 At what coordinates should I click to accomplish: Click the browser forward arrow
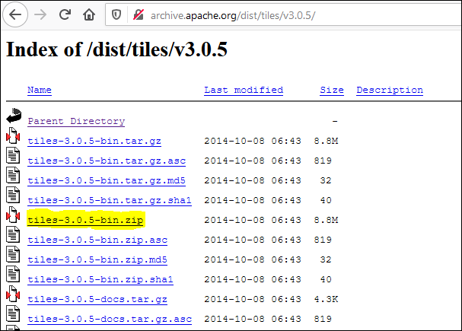coord(40,14)
